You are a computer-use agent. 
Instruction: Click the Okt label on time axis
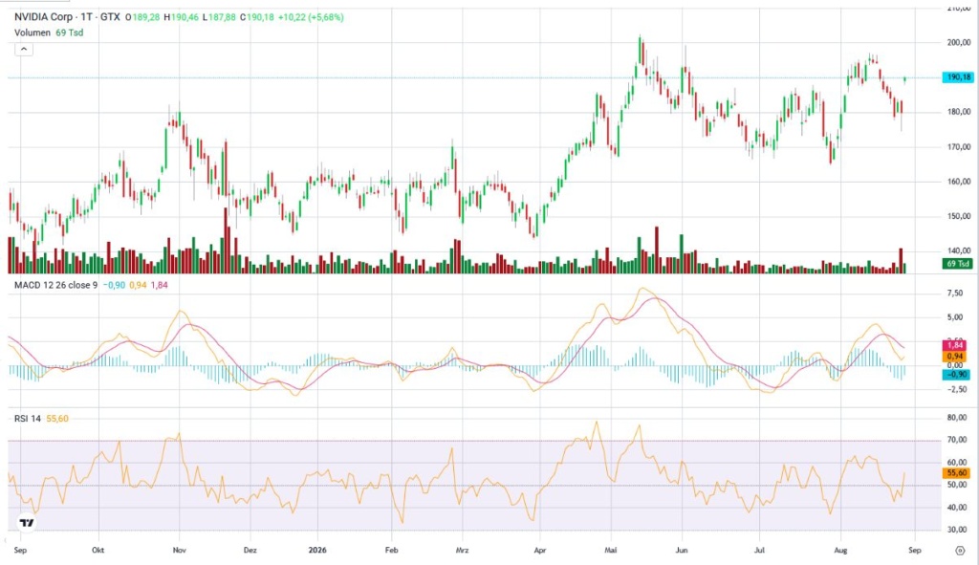click(98, 550)
